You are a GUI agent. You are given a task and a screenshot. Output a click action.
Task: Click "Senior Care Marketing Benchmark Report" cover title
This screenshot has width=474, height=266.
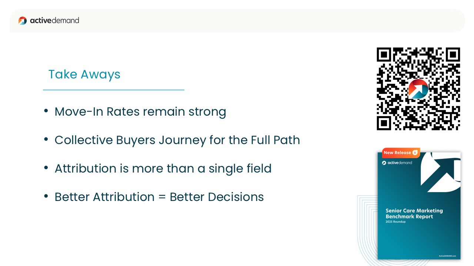click(x=414, y=214)
